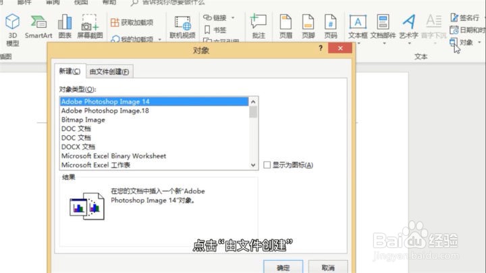Click the object list scrollbar thumb

coord(253,112)
